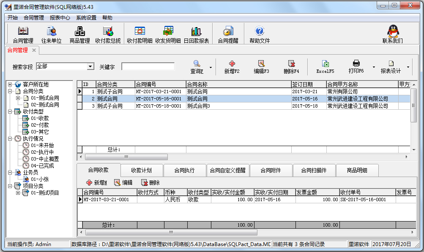Click the contract grid horizontal scrollbar thumb
Image resolution: width=424 pixels, height=252 pixels.
[126, 157]
